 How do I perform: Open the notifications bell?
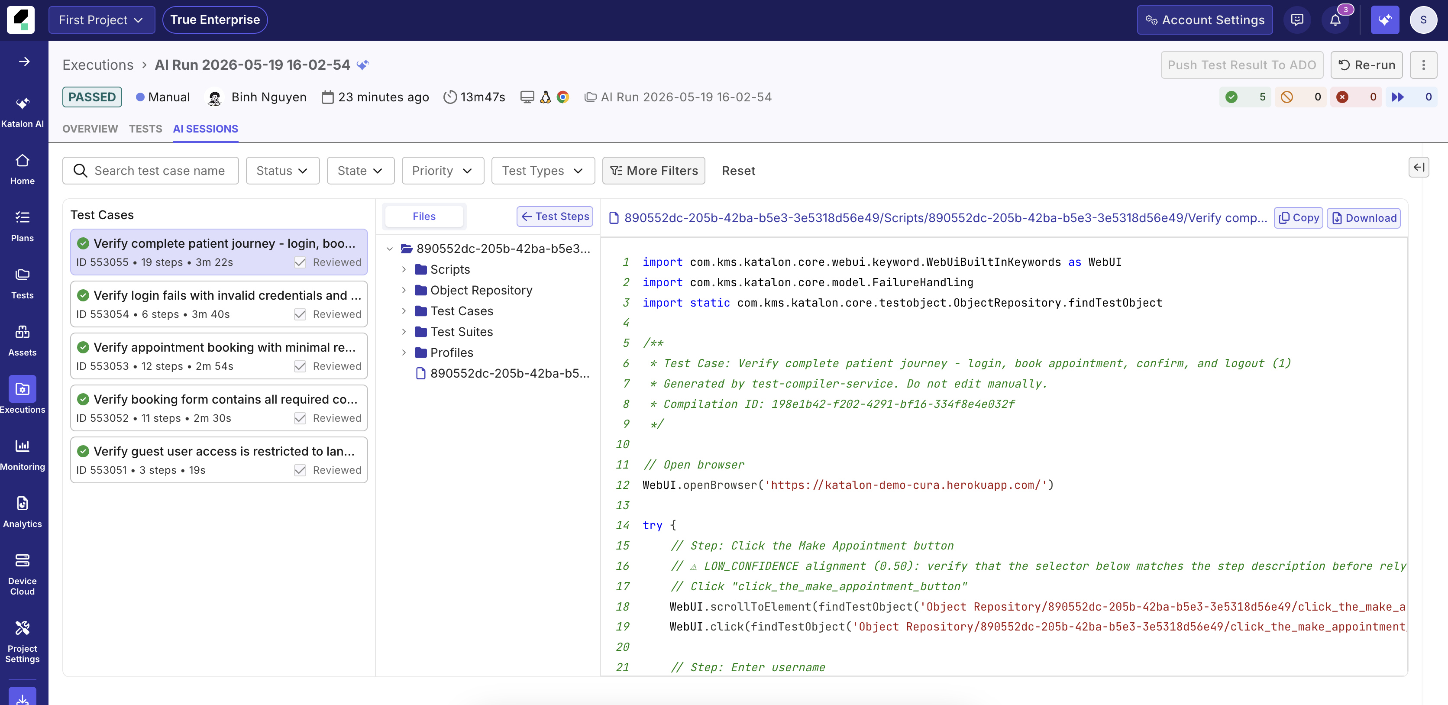click(1335, 20)
